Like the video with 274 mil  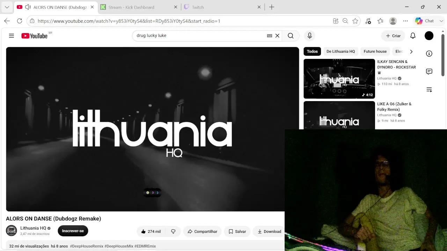click(x=151, y=231)
